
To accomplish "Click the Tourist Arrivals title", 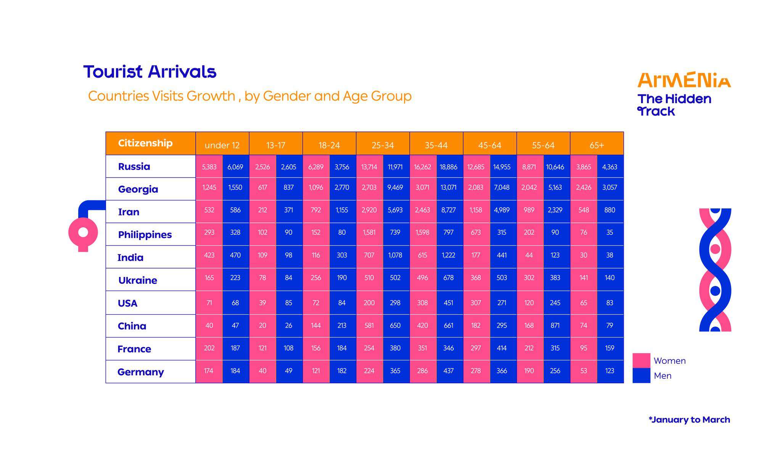I will pos(150,72).
